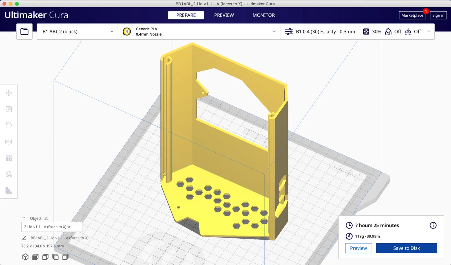Click the infill 30% icon
Viewport: 451px width, 265px height.
pyautogui.click(x=366, y=31)
